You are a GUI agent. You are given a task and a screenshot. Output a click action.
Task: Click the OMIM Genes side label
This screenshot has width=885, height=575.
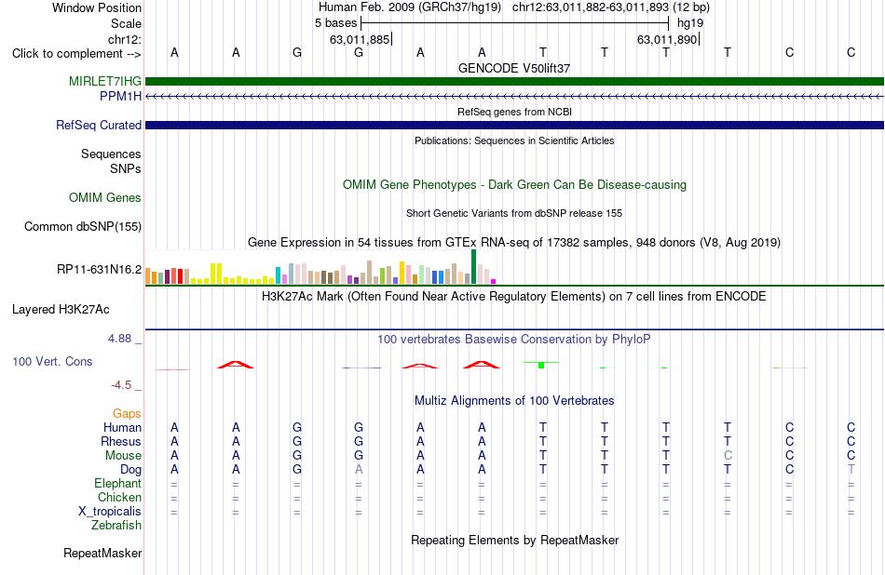[105, 198]
